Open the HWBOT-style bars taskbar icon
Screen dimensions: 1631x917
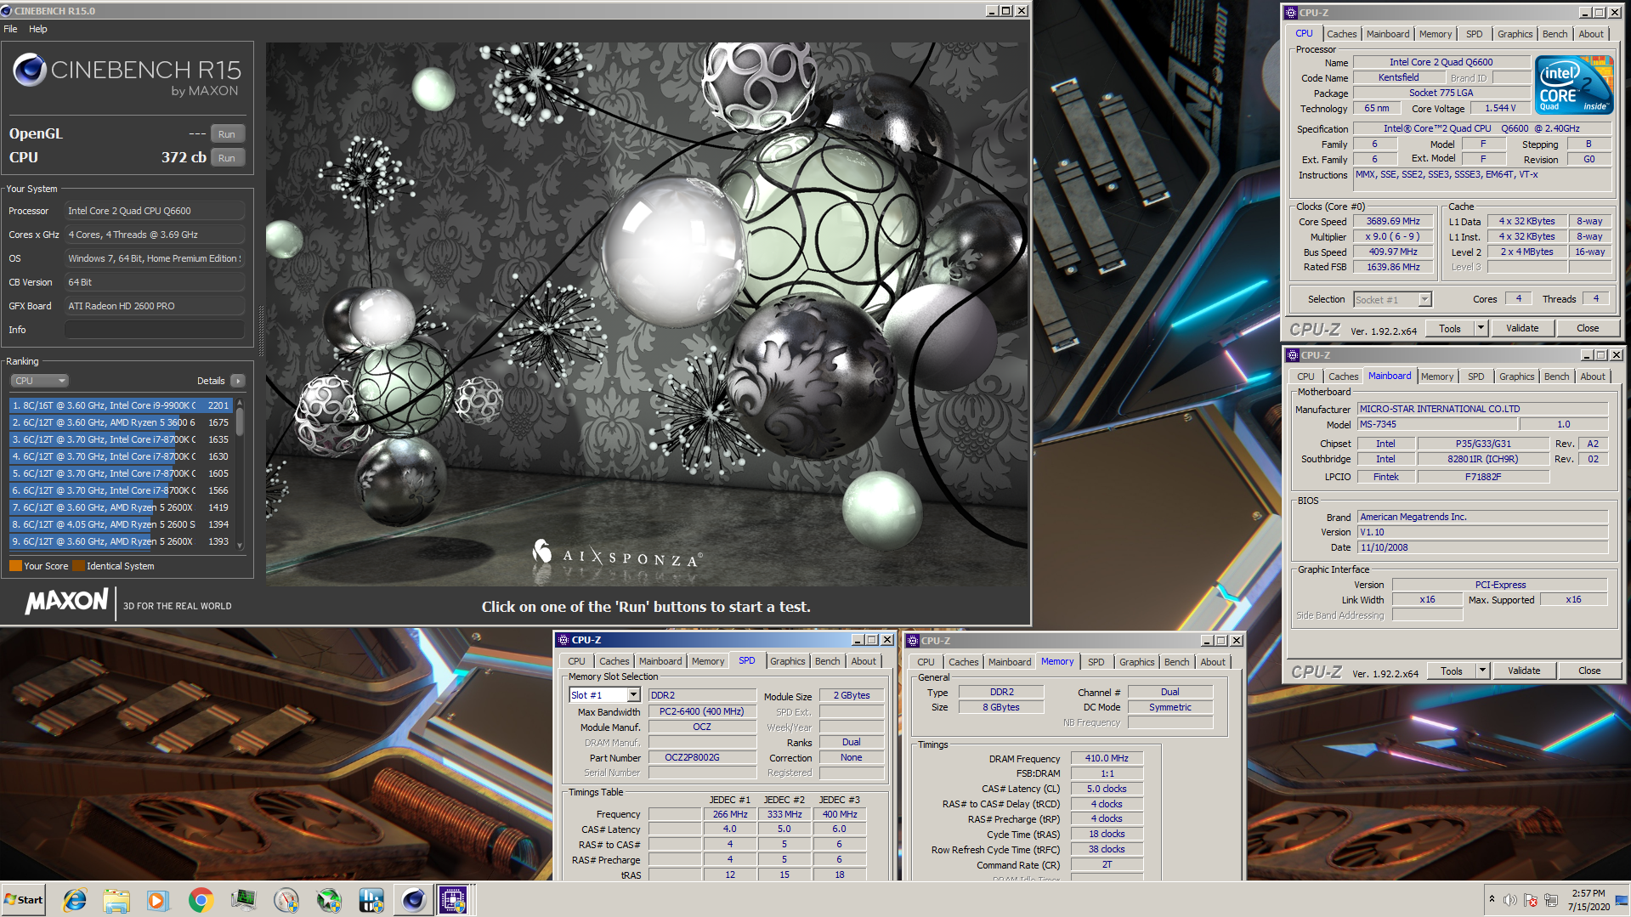[x=371, y=900]
